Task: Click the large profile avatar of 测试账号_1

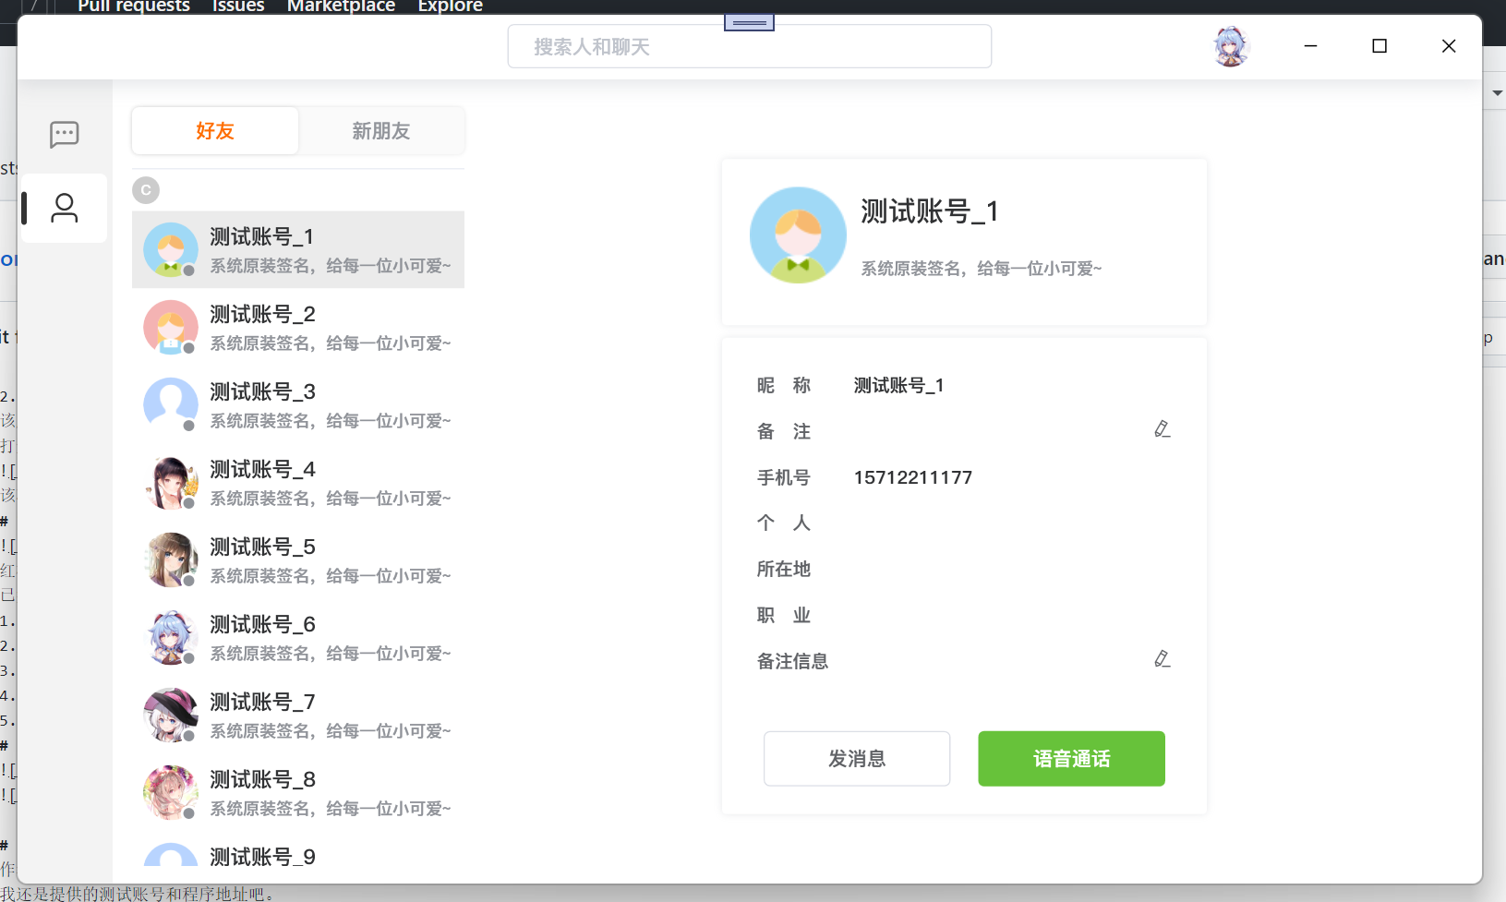Action: (x=798, y=235)
